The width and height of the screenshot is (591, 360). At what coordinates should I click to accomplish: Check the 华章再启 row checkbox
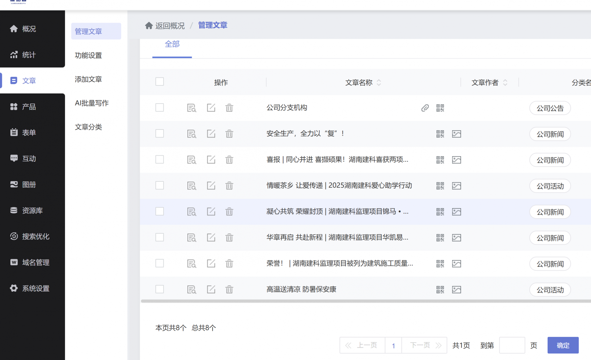pos(159,237)
